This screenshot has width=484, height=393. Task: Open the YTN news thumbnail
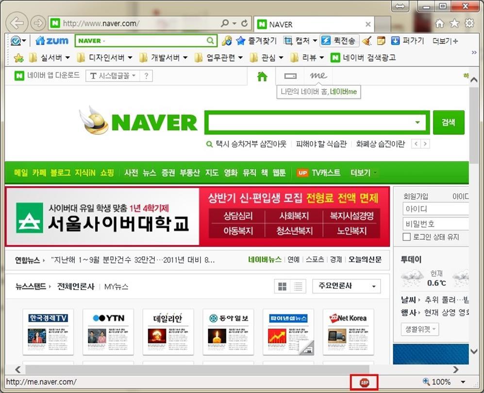[x=108, y=332]
